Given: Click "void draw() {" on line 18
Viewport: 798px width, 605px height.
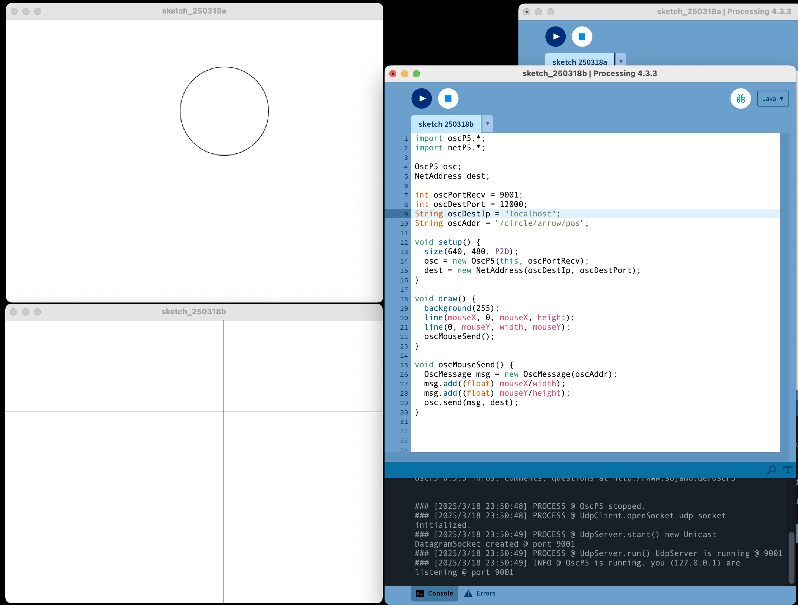Looking at the screenshot, I should (x=445, y=299).
